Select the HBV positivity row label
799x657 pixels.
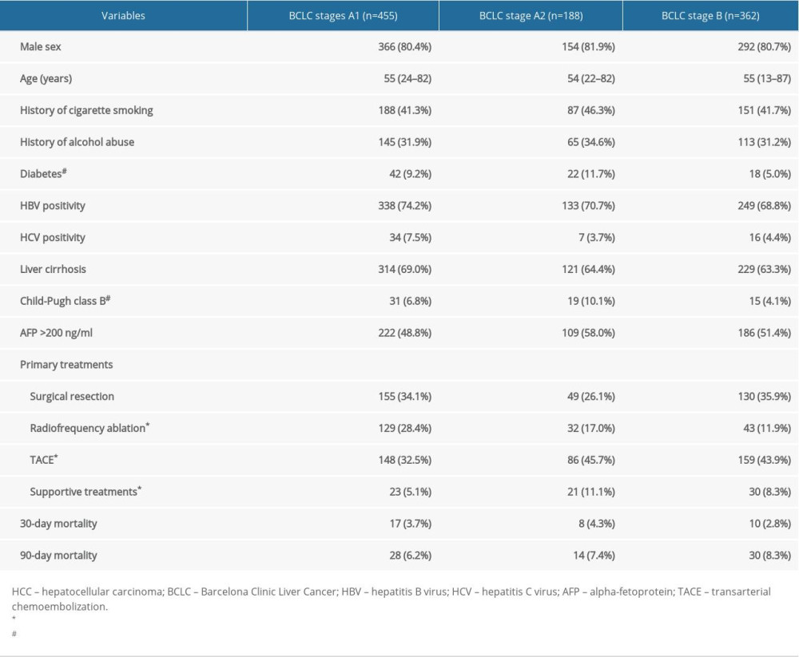point(53,206)
